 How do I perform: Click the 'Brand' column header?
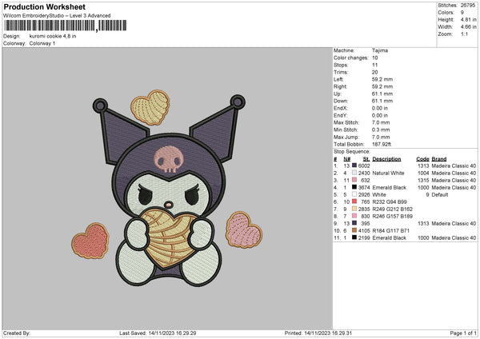[439, 159]
